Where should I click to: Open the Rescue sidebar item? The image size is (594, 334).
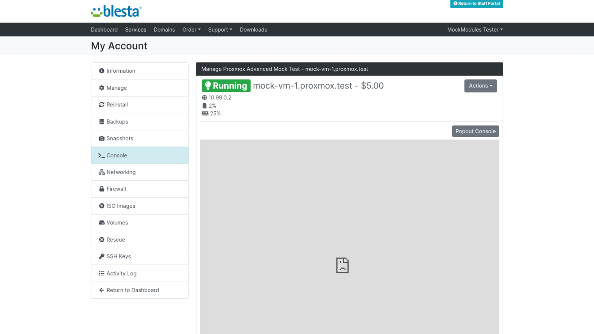[140, 239]
